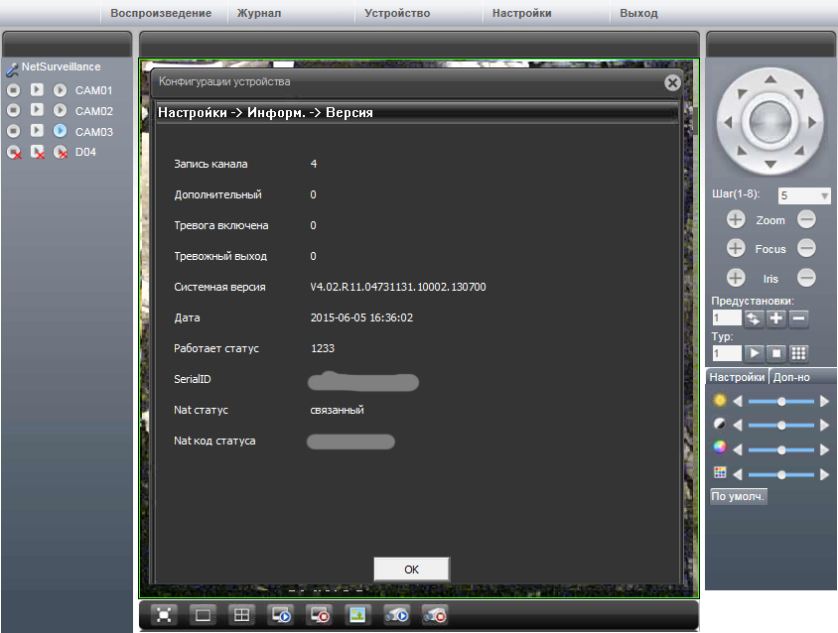This screenshot has height=633, width=838.
Task: Open the Шаг(1-8) step dropdown
Action: click(x=804, y=195)
